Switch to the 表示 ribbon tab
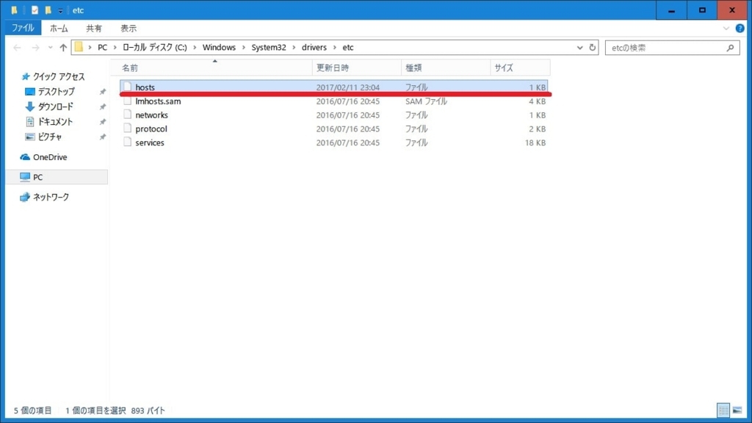The height and width of the screenshot is (423, 752). click(128, 28)
